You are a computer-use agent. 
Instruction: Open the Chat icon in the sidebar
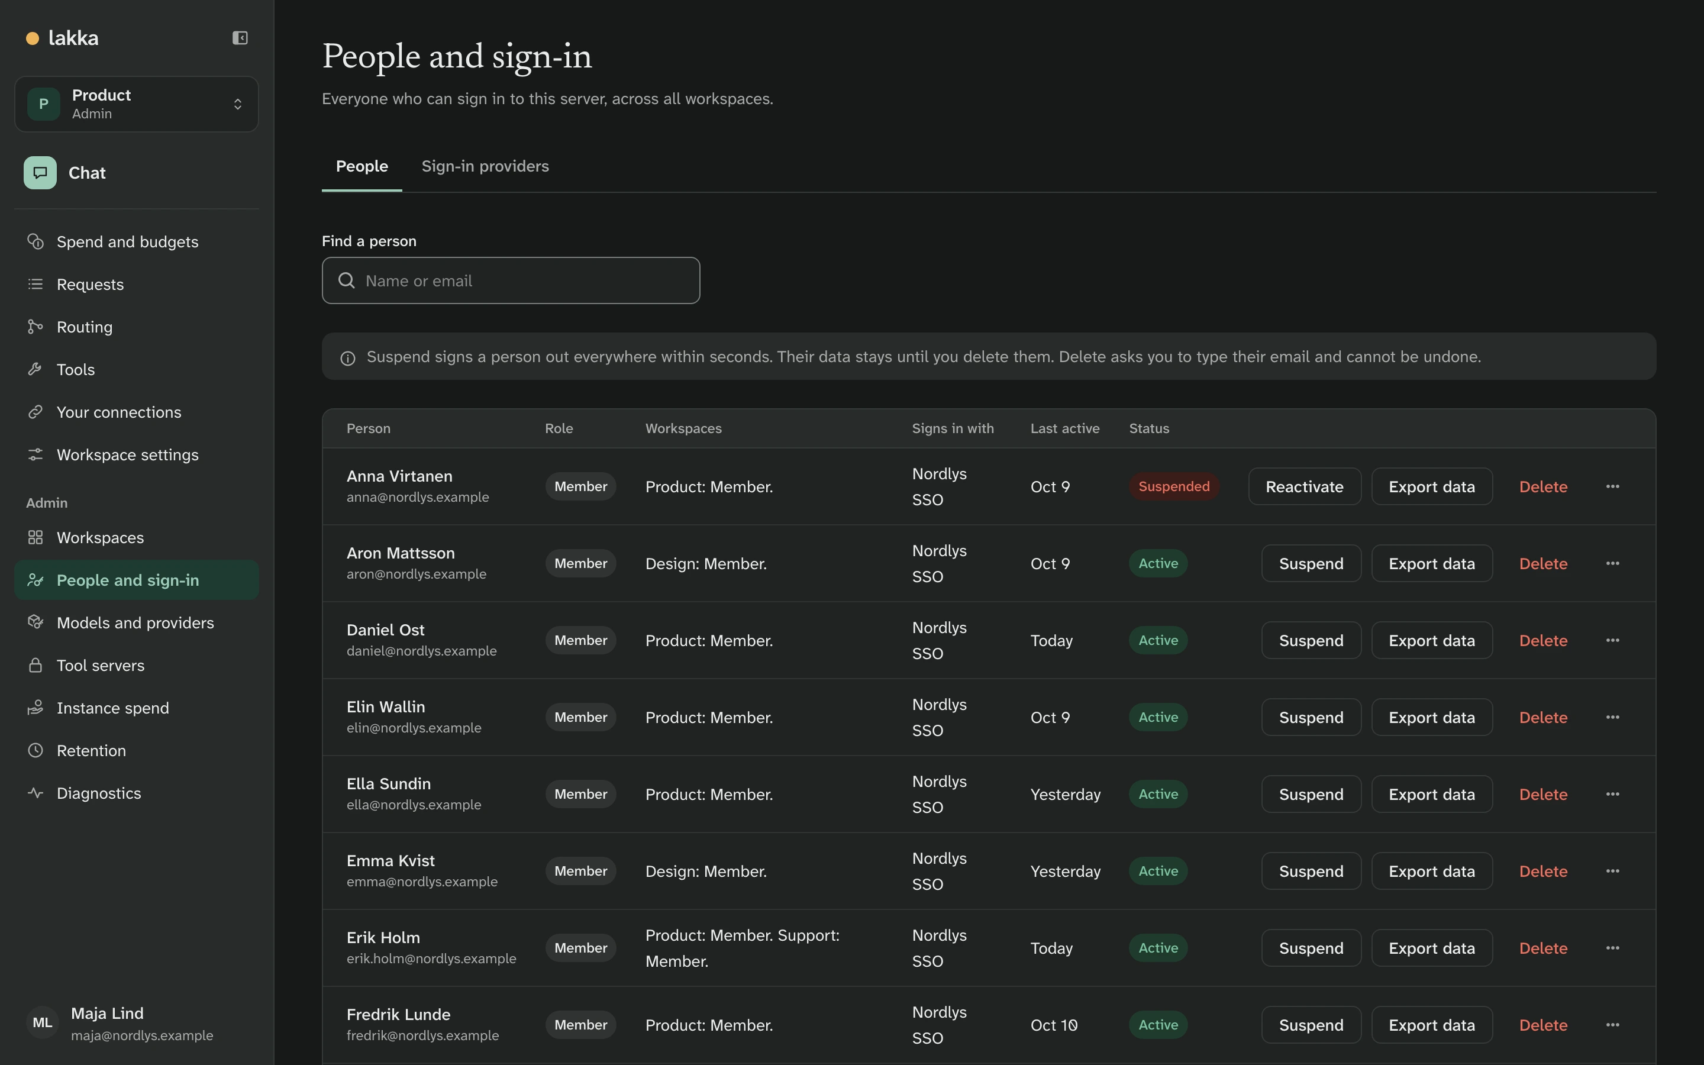pos(40,173)
